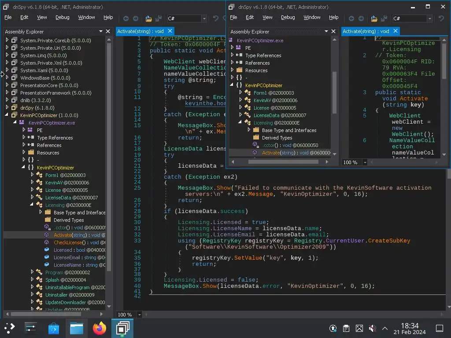451x338 pixels.
Task: Open system settings icon on taskbar
Action: (30, 328)
